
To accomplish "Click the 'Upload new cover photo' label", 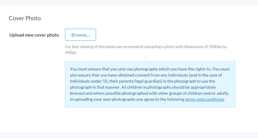I will click(x=34, y=35).
